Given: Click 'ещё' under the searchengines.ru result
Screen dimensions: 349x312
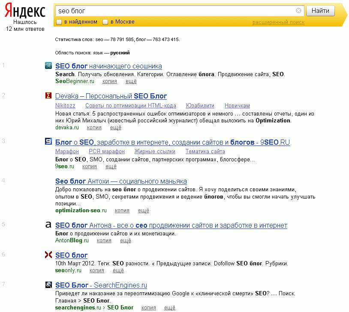Looking at the screenshot, I should (x=170, y=308).
